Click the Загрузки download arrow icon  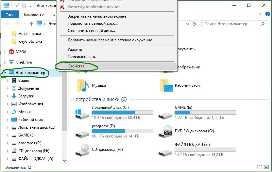pyautogui.click(x=14, y=96)
